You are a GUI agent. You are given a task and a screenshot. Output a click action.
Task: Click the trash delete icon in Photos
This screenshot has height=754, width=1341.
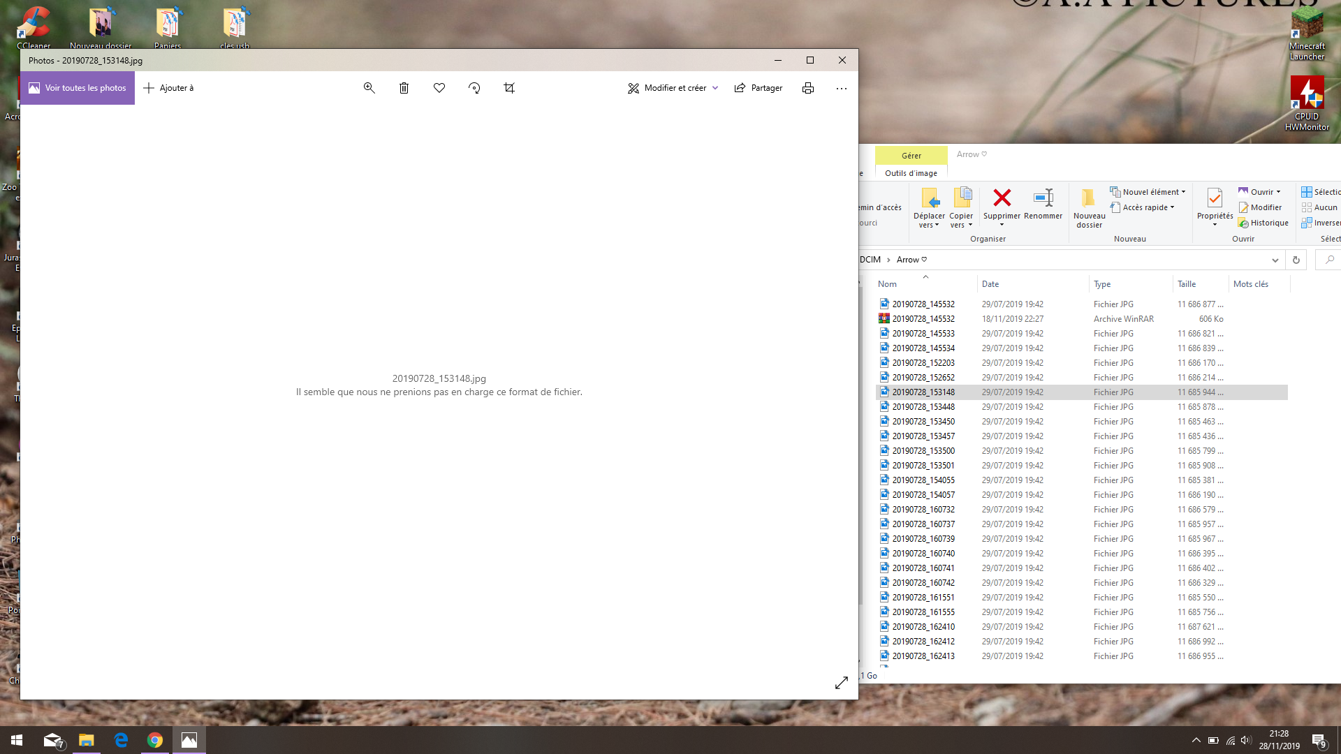point(404,88)
